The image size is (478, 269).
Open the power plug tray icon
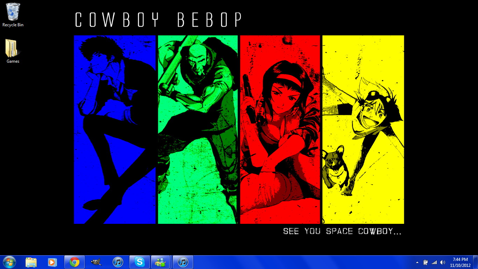[x=426, y=262]
